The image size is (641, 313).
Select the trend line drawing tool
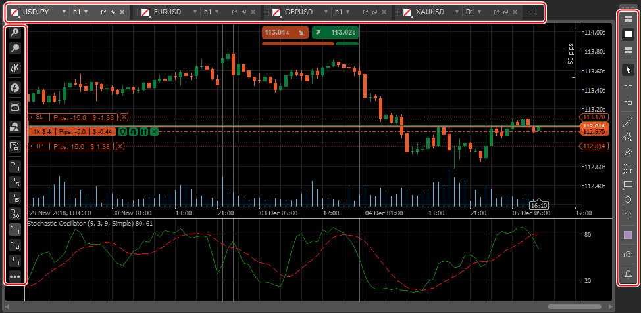(x=627, y=121)
